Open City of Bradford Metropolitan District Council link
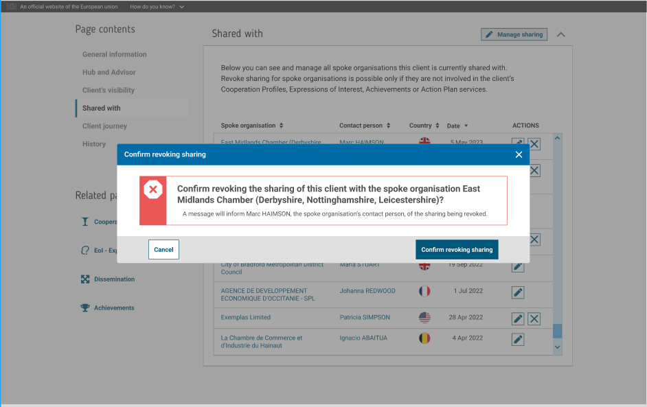Screen dimensions: 647x407 pos(272,268)
